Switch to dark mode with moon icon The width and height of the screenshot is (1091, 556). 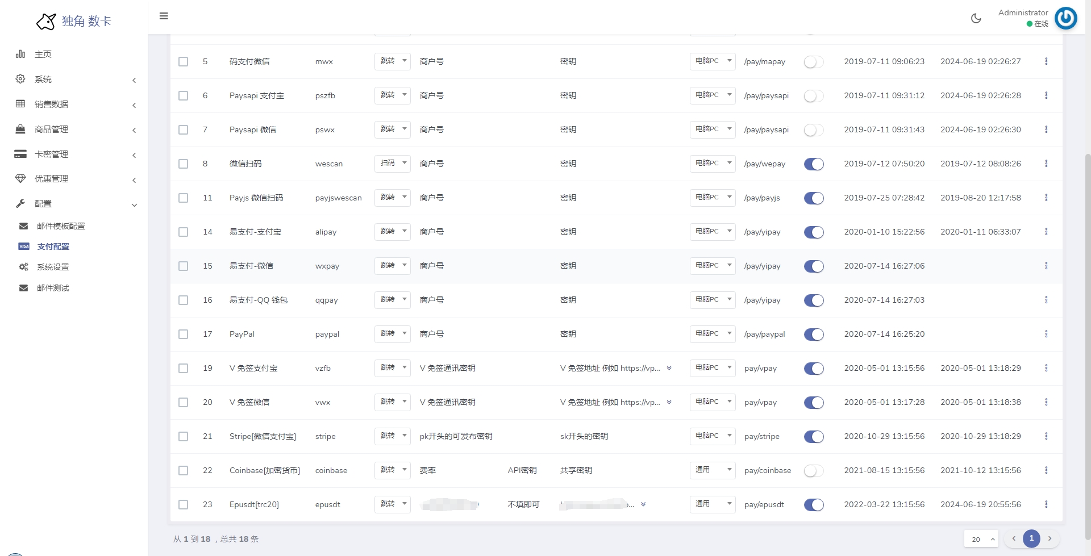coord(976,18)
